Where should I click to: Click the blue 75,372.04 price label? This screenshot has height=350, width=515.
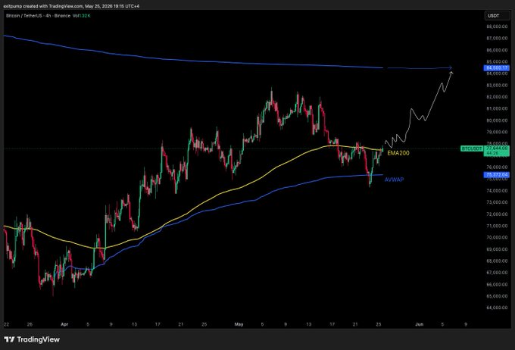[497, 175]
